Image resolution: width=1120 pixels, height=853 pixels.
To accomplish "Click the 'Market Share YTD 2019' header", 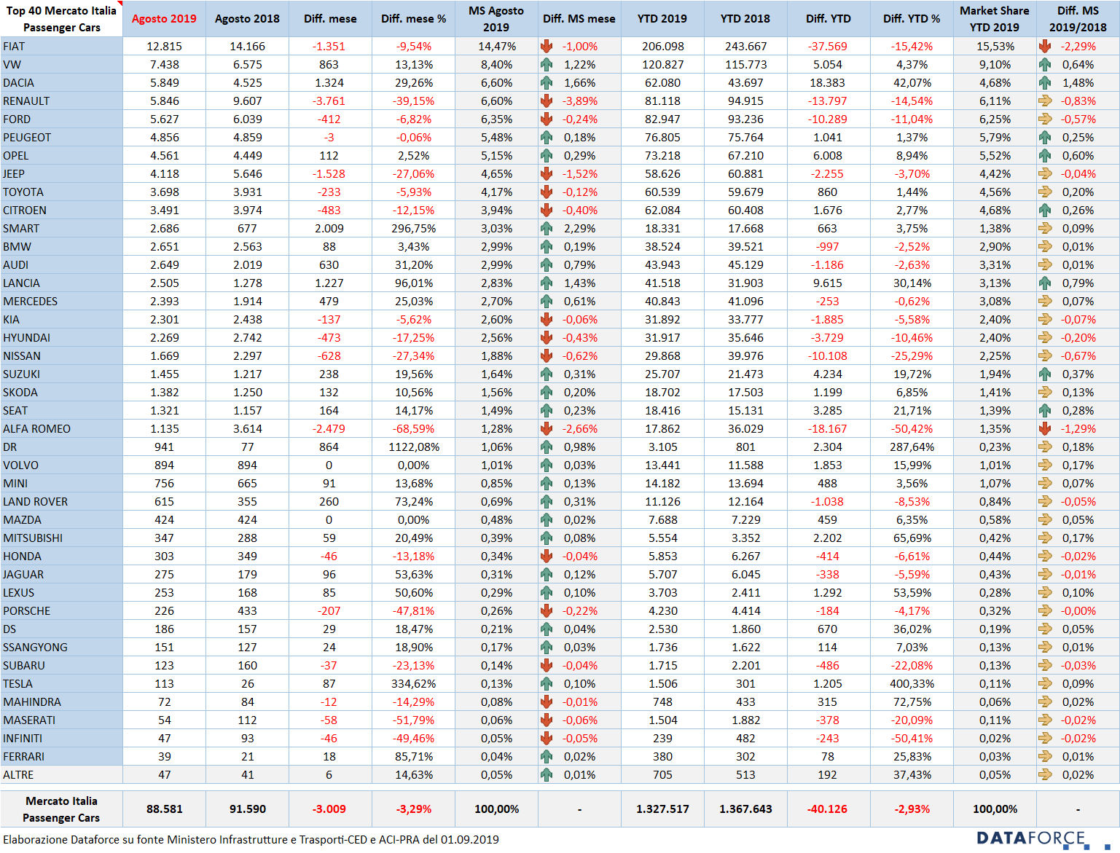I will [995, 19].
